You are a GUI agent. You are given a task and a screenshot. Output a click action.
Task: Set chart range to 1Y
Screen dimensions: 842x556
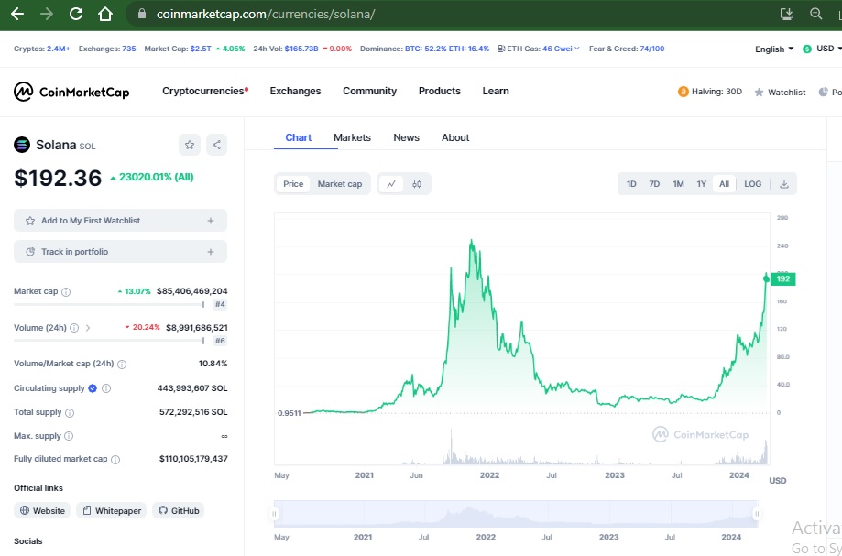(x=701, y=184)
